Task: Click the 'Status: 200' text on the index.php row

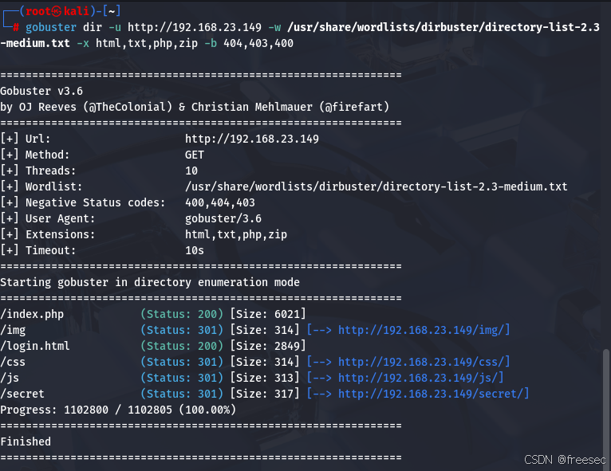Action: 182,314
